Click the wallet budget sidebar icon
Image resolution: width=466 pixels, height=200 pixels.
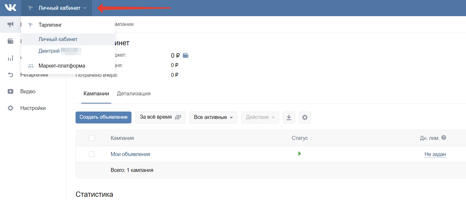[10, 41]
